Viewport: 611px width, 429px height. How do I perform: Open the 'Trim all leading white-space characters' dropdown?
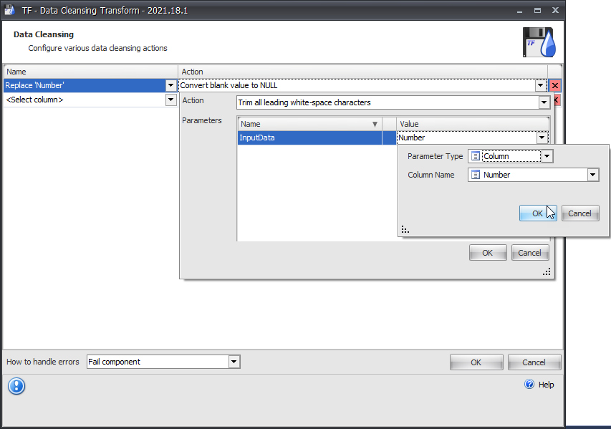point(543,102)
